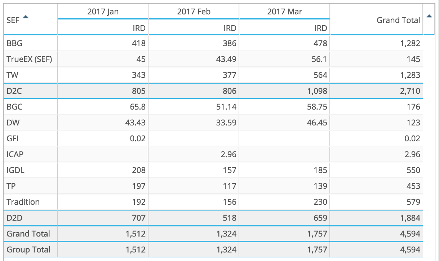The width and height of the screenshot is (439, 261).
Task: Click BBG's 2017 Jan value 418
Action: click(139, 43)
